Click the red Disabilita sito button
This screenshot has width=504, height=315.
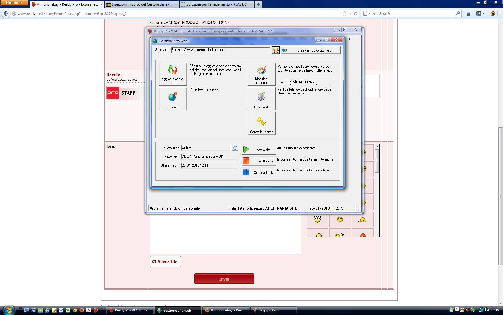(259, 161)
